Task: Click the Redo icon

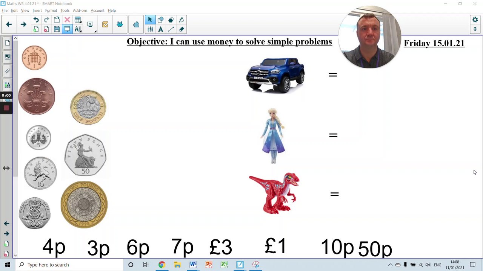Action: point(46,20)
